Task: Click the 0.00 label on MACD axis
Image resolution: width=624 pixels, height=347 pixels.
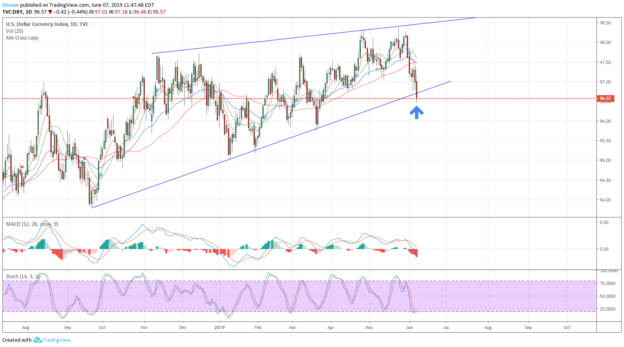Action: point(604,249)
